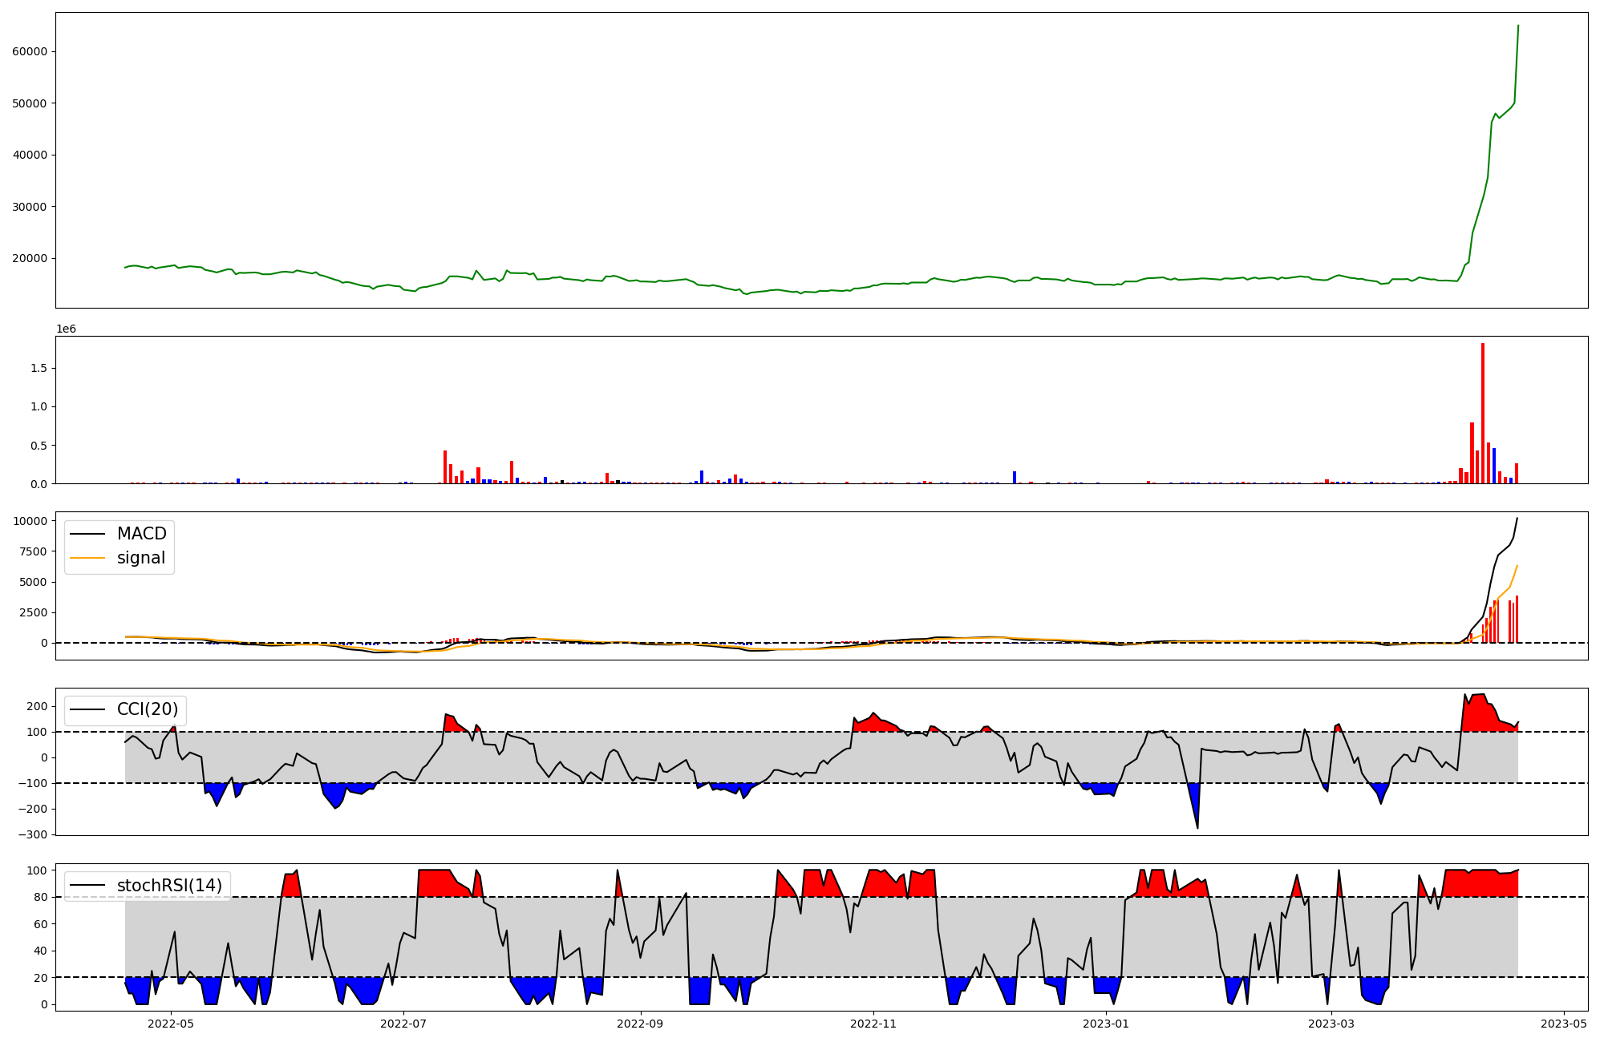Click the 2022-09 x-axis date label

click(640, 1024)
